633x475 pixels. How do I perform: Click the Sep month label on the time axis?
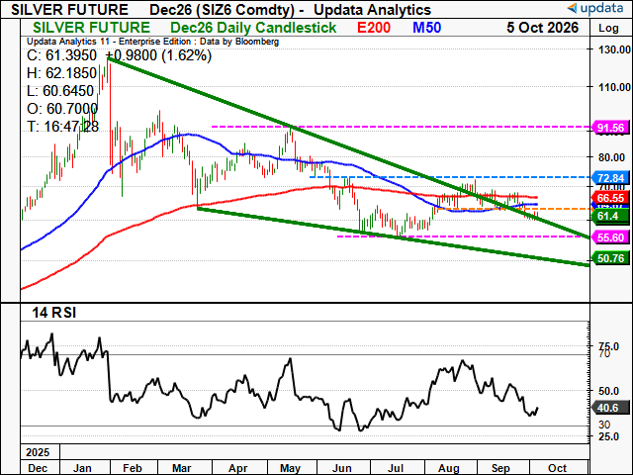(500, 468)
